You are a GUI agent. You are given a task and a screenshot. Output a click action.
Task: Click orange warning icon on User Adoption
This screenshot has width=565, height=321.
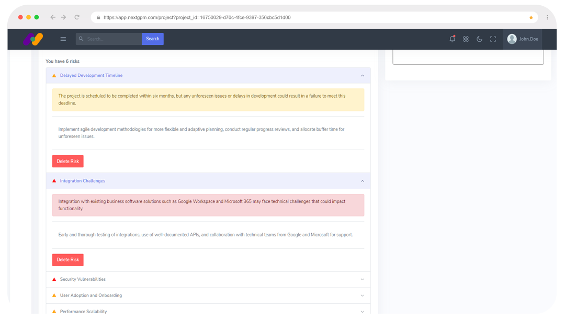tap(54, 295)
